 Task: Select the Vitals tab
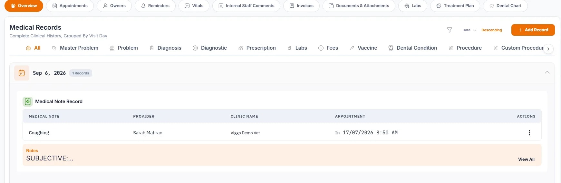(x=194, y=6)
